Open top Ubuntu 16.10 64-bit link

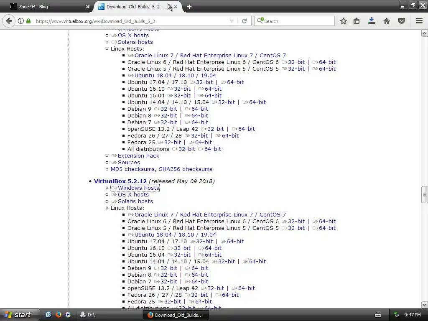click(x=210, y=89)
